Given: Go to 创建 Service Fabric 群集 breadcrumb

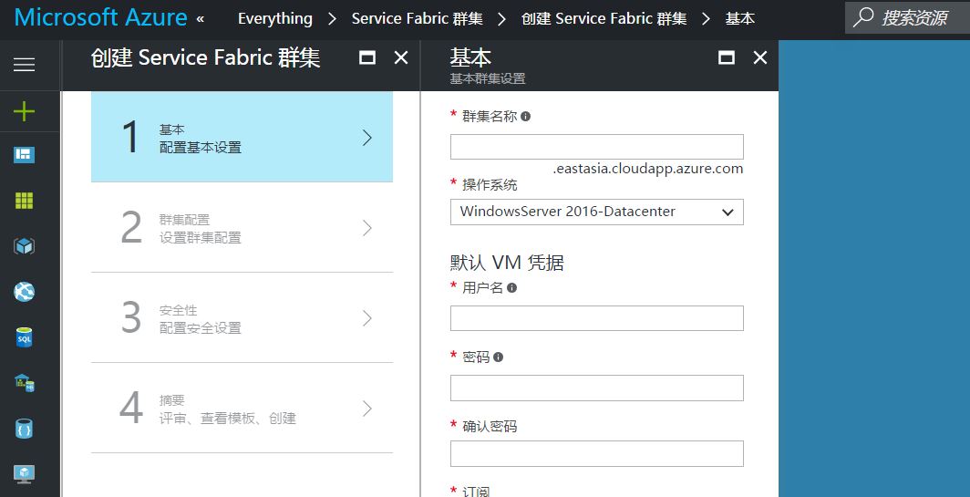Looking at the screenshot, I should pos(604,18).
